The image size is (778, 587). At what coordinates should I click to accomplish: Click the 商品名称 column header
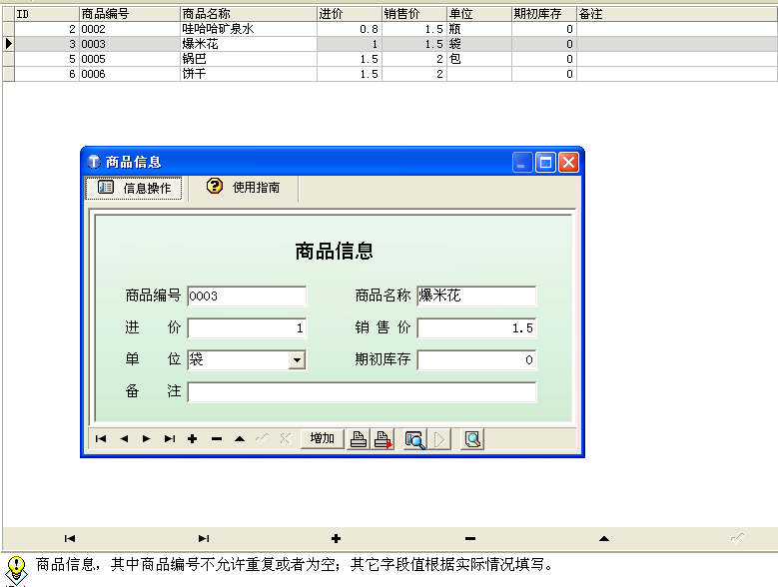[x=248, y=14]
